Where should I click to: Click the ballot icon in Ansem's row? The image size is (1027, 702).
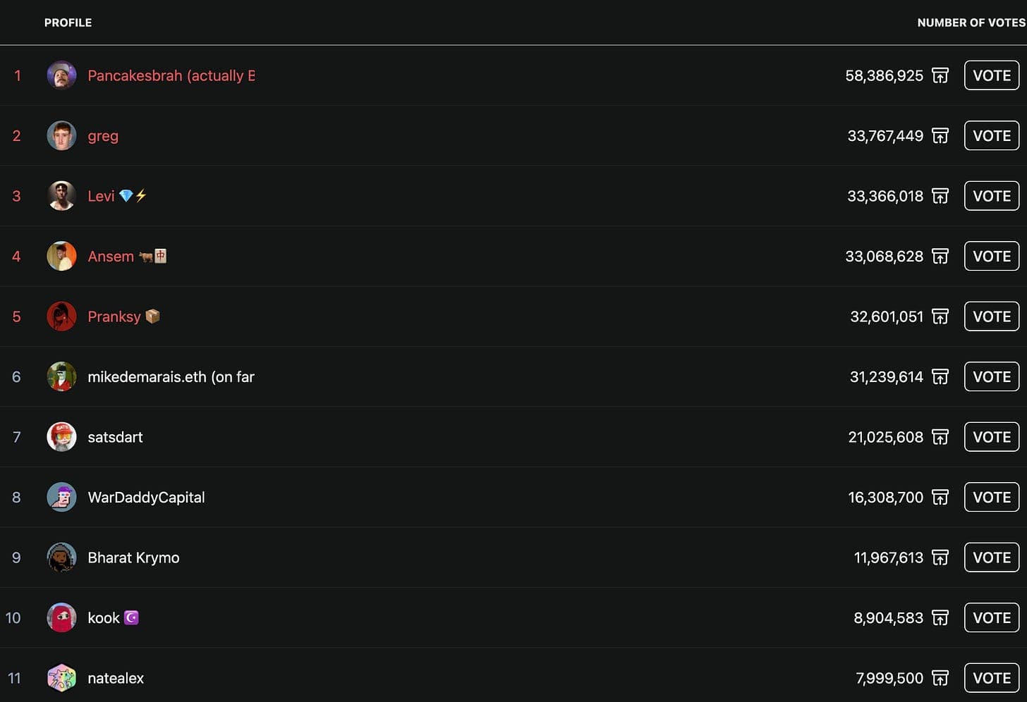[x=940, y=256]
